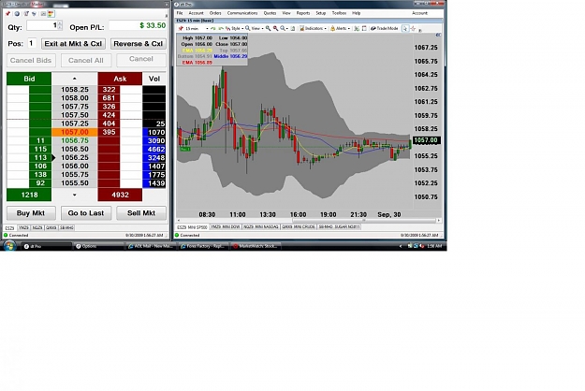Click Reverse & Cxl button

pyautogui.click(x=138, y=44)
